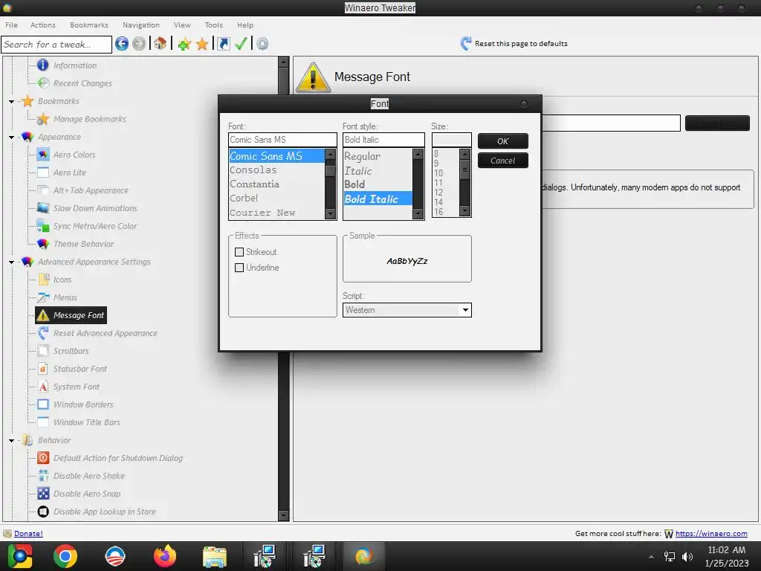This screenshot has height=571, width=761.
Task: Click the Font name text field
Action: pos(282,140)
